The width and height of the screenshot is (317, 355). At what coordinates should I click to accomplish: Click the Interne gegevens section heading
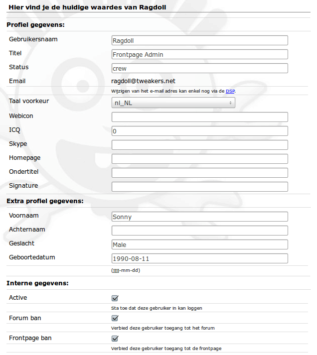point(37,283)
